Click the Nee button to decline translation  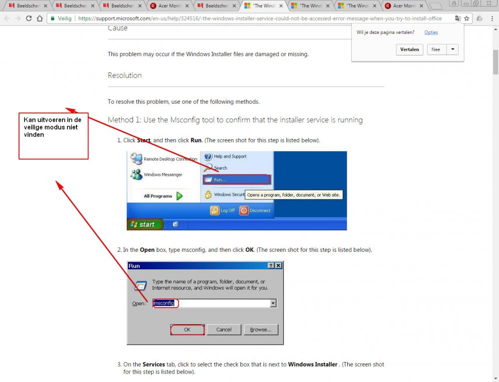(x=436, y=49)
